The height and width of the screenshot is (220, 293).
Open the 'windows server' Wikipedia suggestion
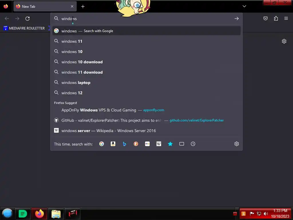click(146, 131)
